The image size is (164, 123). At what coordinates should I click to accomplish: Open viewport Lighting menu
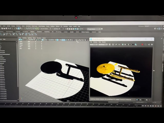[30, 38]
